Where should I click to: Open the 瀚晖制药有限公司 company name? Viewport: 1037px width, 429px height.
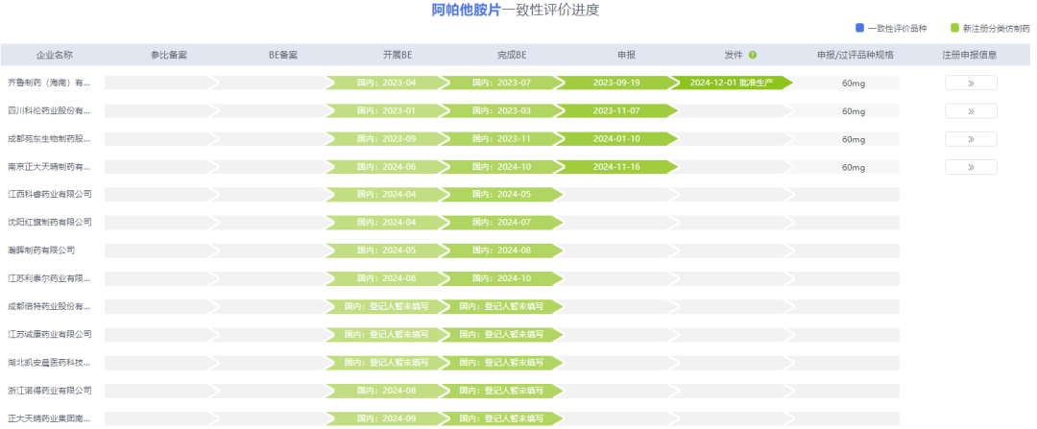pyautogui.click(x=41, y=250)
